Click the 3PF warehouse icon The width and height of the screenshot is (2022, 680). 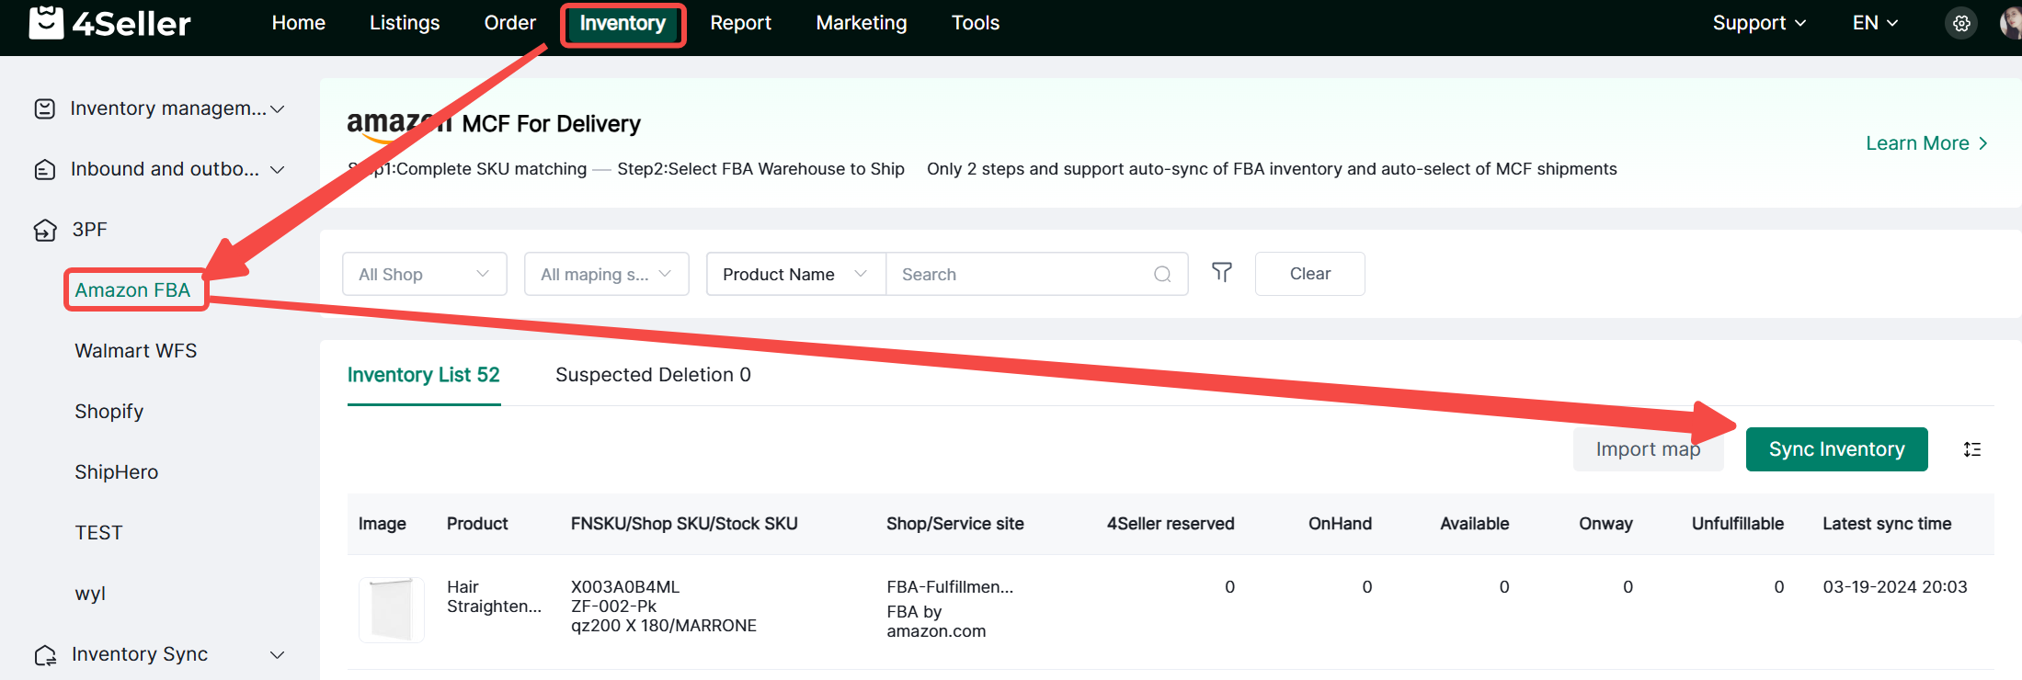[x=45, y=230]
